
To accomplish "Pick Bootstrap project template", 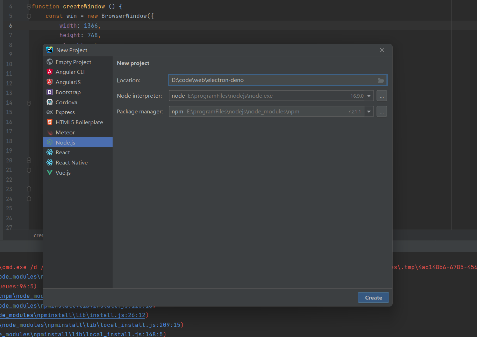I will (78, 92).
